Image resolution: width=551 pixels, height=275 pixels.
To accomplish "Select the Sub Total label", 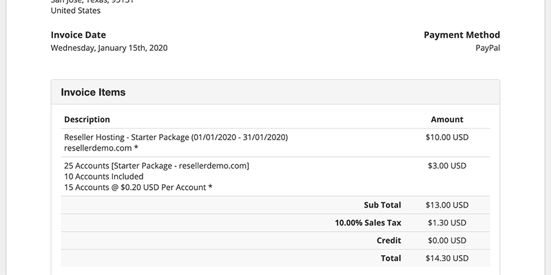I will (x=382, y=205).
